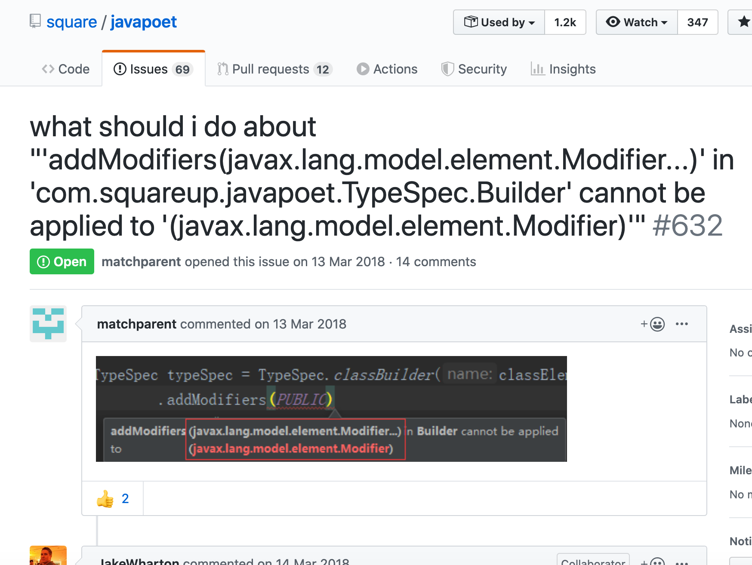
Task: Switch to the Code tab
Action: click(66, 69)
